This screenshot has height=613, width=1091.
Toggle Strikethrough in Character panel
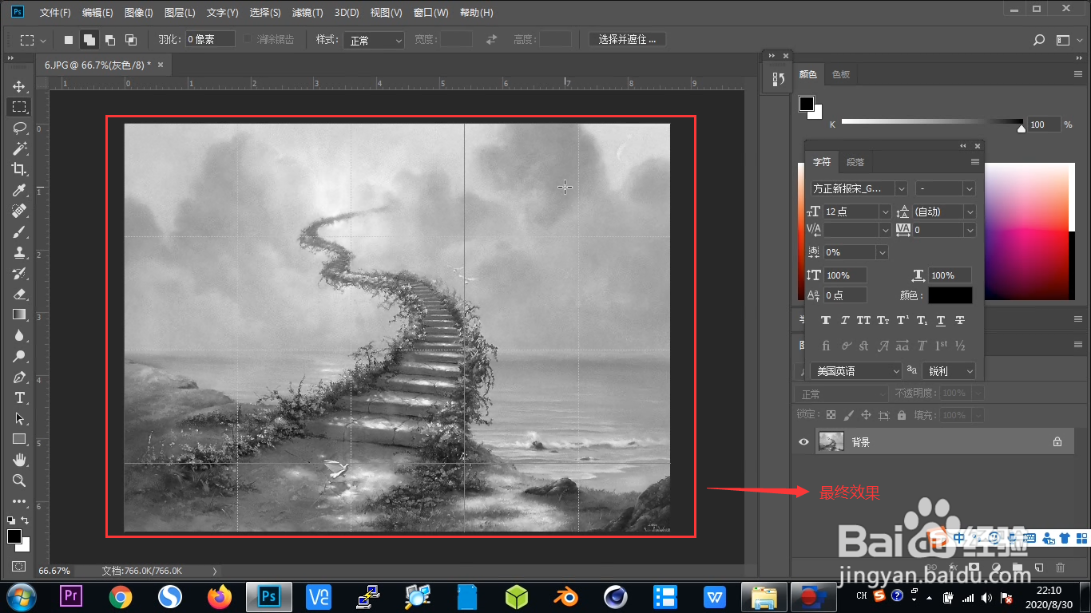coord(960,320)
